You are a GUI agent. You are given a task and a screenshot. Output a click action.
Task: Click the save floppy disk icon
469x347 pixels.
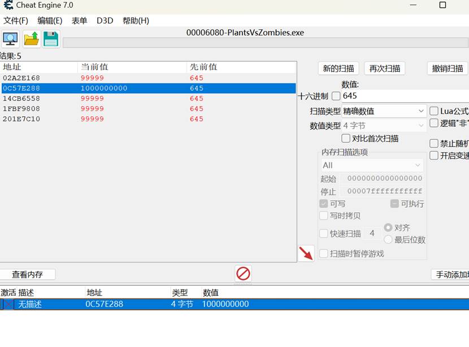(51, 39)
